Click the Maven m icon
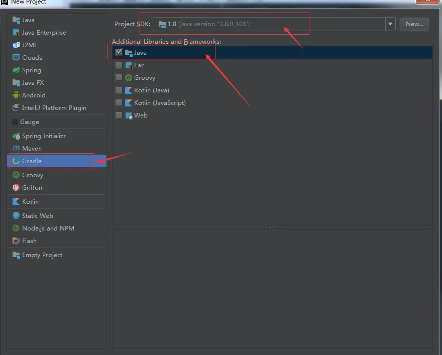 coord(16,149)
